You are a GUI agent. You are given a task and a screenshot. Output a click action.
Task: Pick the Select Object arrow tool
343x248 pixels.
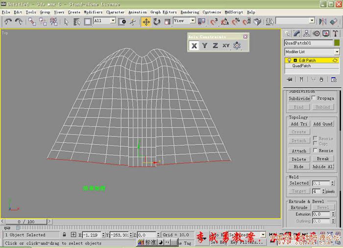[x=66, y=22]
